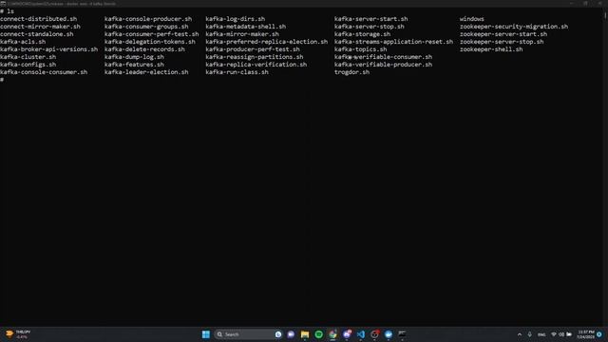
Task: Click kafka-producer-perf-test.sh file name
Action: pyautogui.click(x=253, y=49)
